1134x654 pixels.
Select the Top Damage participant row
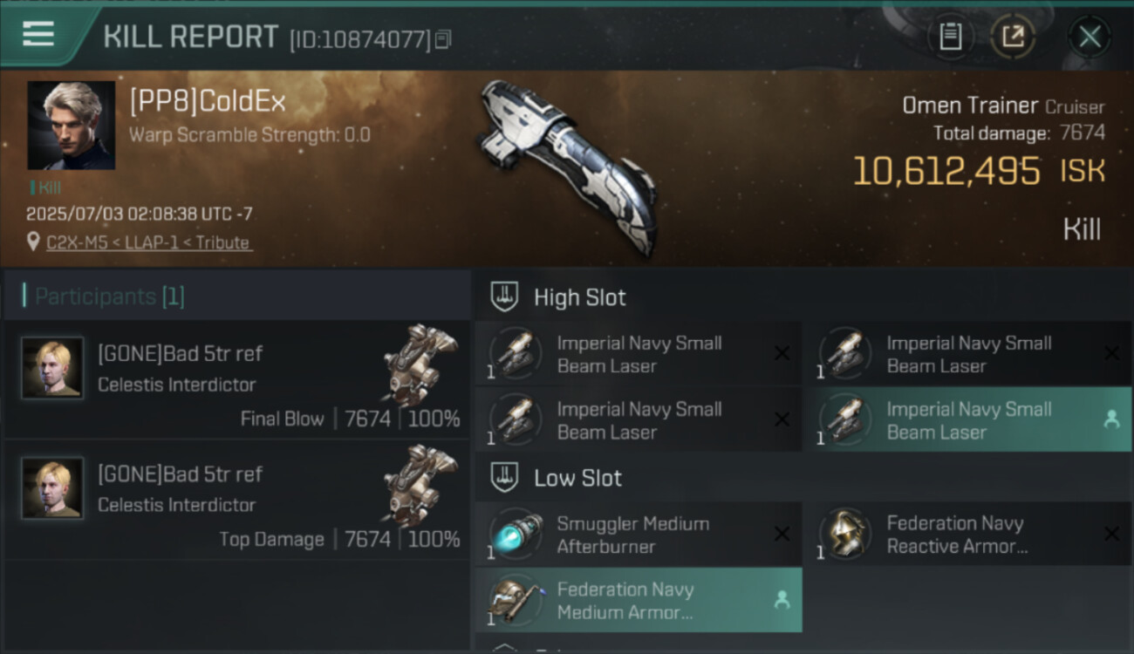click(237, 498)
